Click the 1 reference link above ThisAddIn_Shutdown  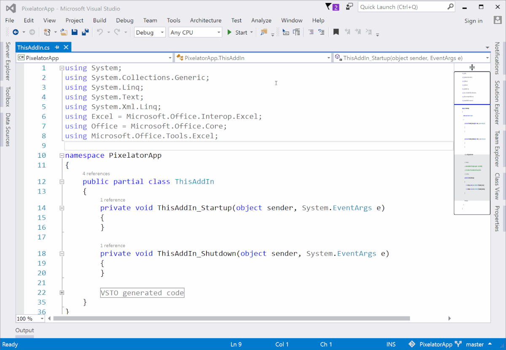click(113, 245)
